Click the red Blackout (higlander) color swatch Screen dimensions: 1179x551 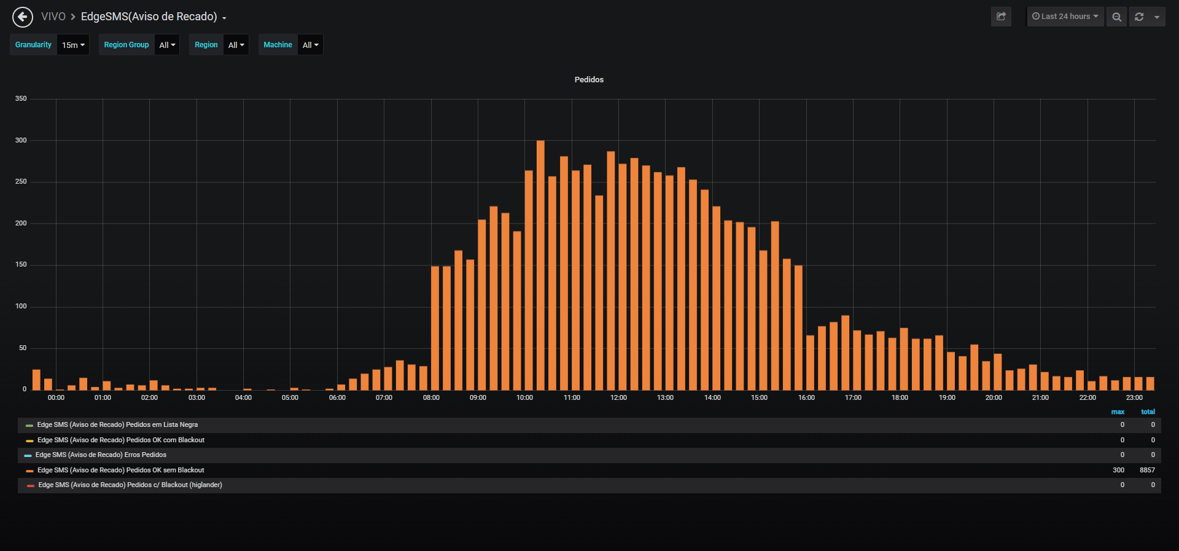tap(31, 485)
